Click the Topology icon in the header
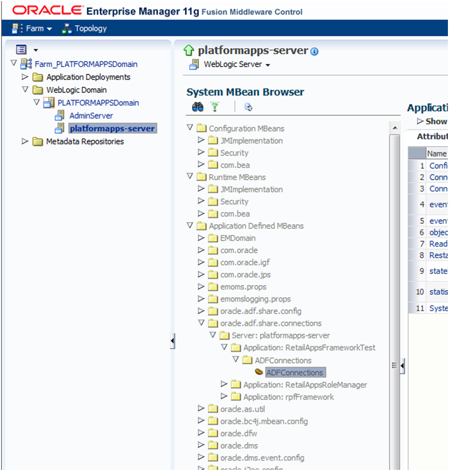 tap(67, 29)
